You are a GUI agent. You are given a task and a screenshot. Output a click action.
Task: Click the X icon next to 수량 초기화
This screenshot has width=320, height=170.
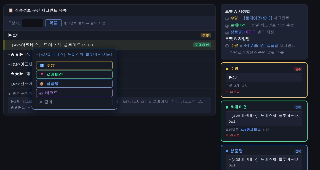227,91
